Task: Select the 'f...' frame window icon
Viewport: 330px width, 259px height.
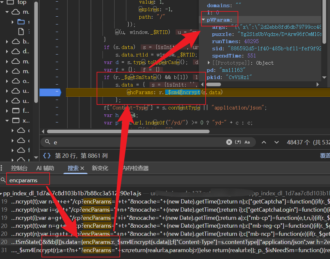Action: pyautogui.click(x=16, y=111)
